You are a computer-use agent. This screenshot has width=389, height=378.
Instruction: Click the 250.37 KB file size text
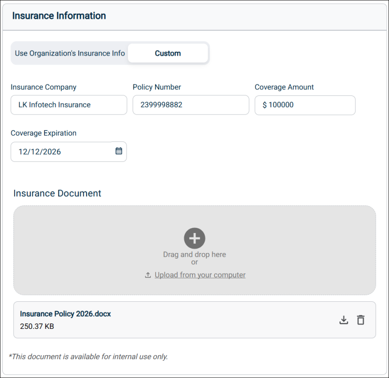point(37,326)
